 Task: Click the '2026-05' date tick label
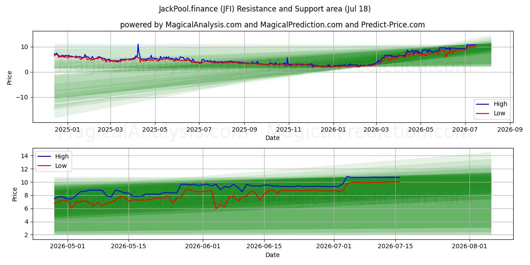[420, 130]
